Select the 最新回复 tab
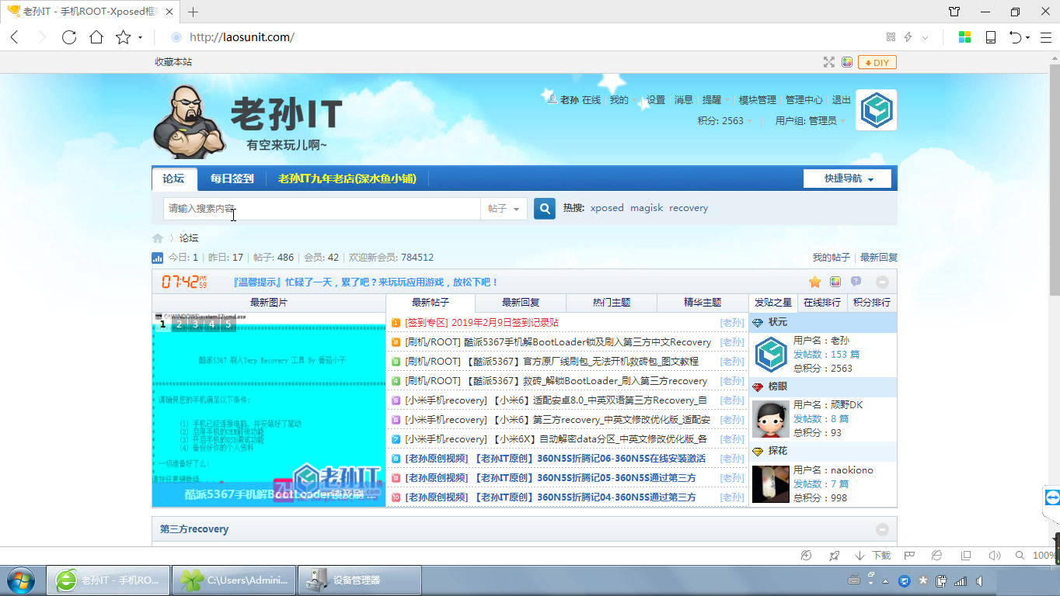 pos(521,303)
